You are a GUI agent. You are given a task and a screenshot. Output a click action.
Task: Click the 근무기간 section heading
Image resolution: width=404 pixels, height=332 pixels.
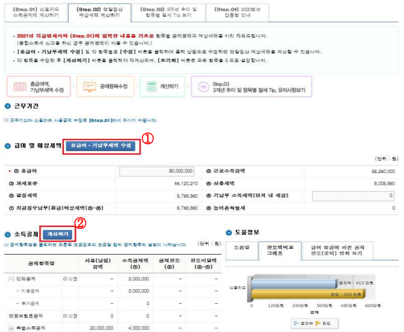pyautogui.click(x=26, y=106)
